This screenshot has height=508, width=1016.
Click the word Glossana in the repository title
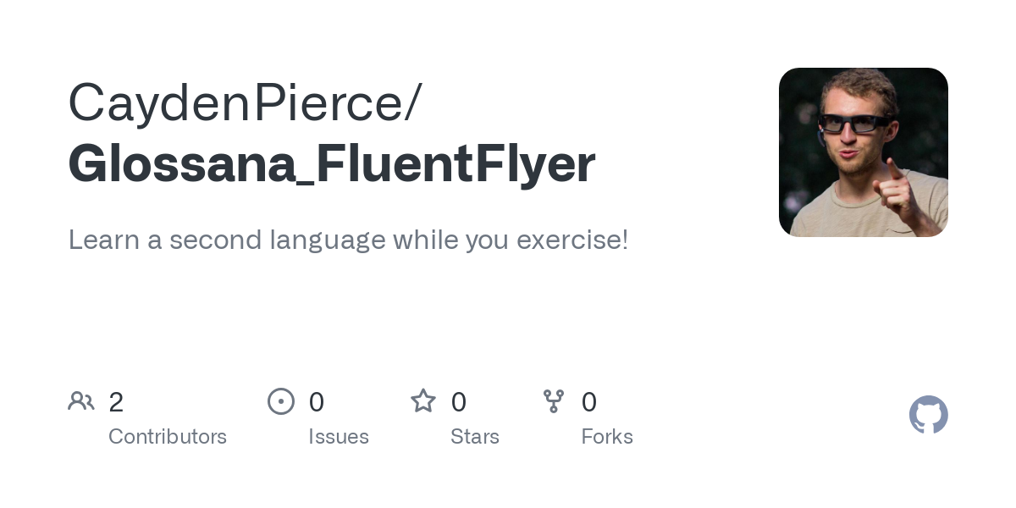(178, 163)
